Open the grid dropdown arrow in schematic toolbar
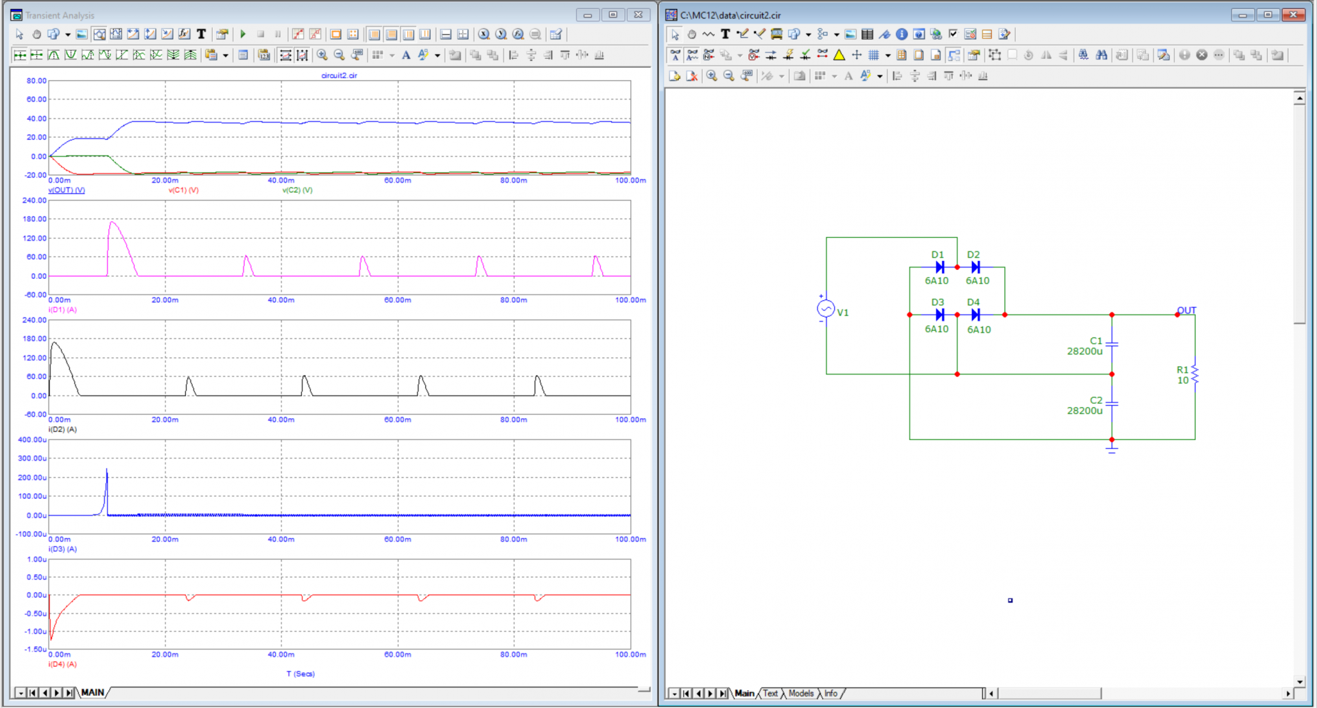Viewport: 1317px width, 708px height. point(888,55)
